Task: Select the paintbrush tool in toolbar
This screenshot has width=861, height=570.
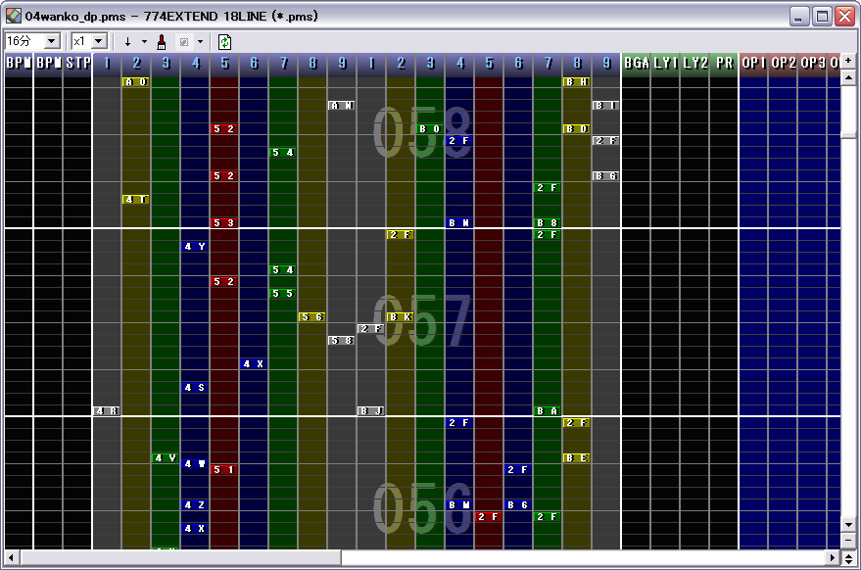Action: coord(162,41)
